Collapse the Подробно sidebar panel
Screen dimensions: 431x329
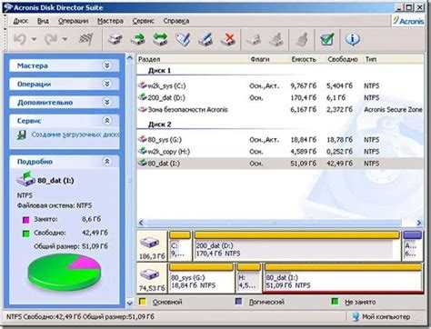tap(106, 161)
